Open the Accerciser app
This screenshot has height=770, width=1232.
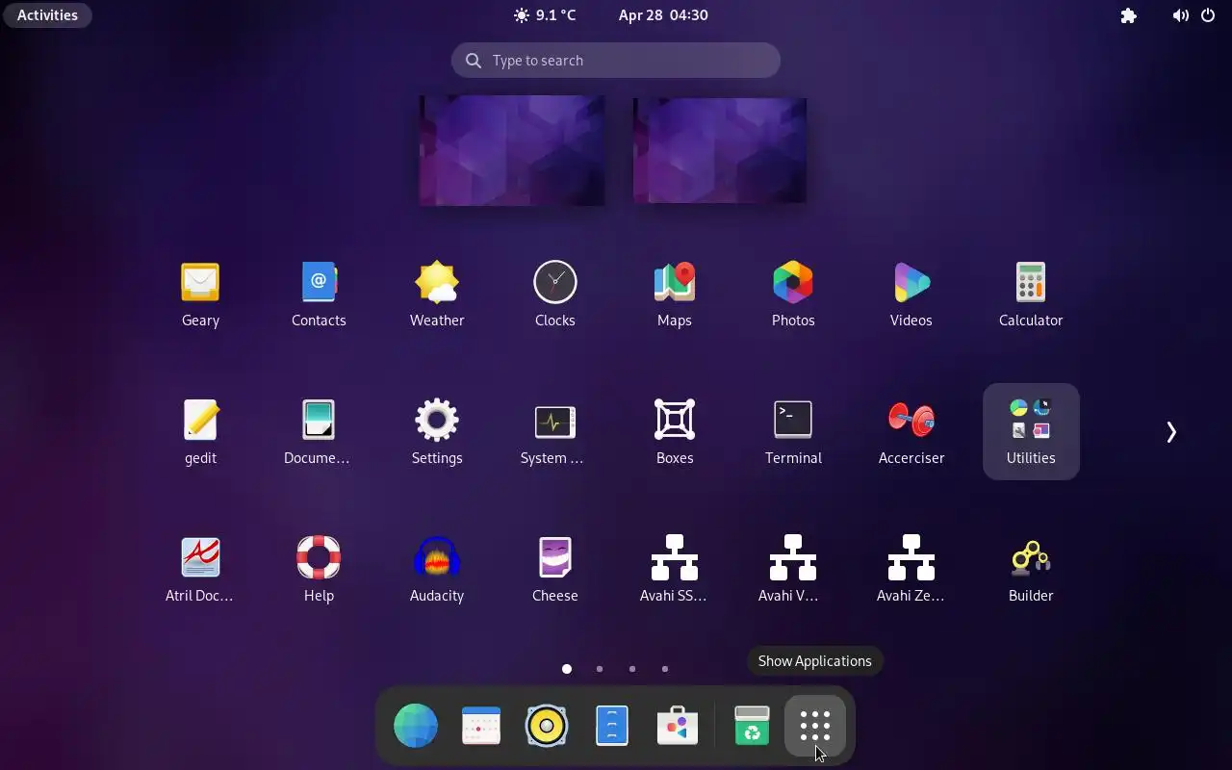pyautogui.click(x=911, y=432)
